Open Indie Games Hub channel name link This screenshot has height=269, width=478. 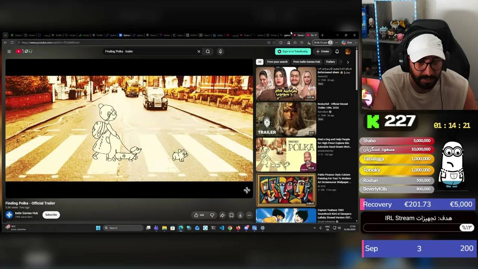click(27, 213)
